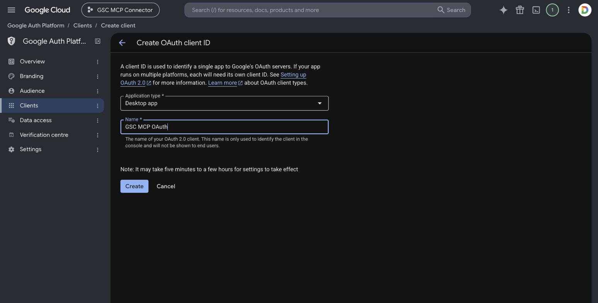Open more options for Branding
Screen dimensions: 598x303
pos(97,77)
